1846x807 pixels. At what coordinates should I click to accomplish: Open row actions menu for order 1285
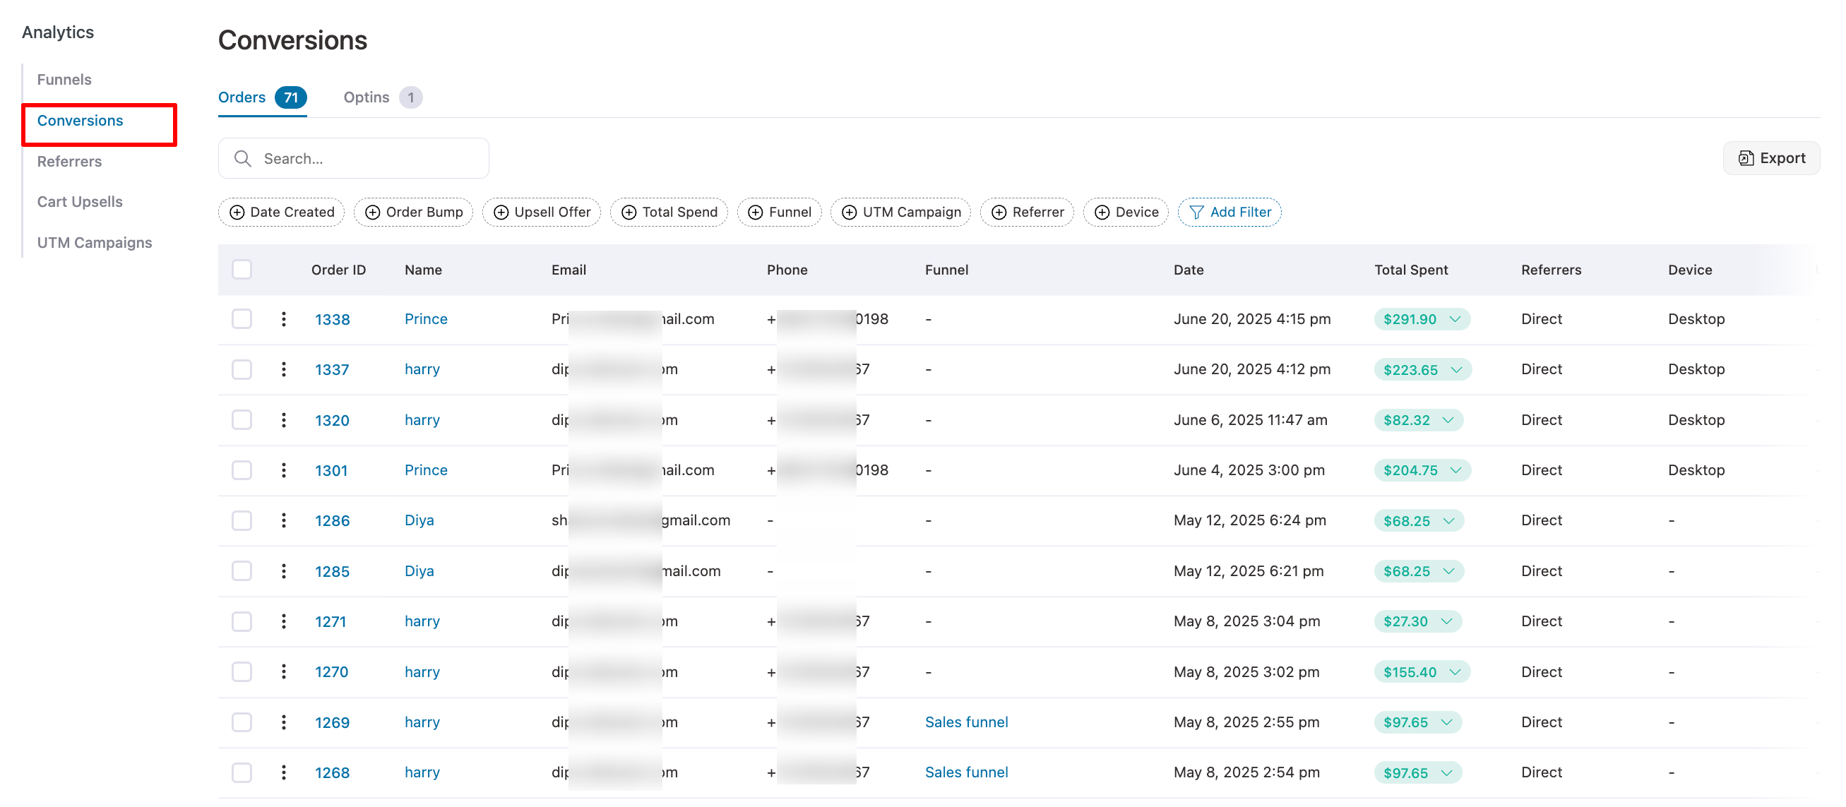point(284,571)
